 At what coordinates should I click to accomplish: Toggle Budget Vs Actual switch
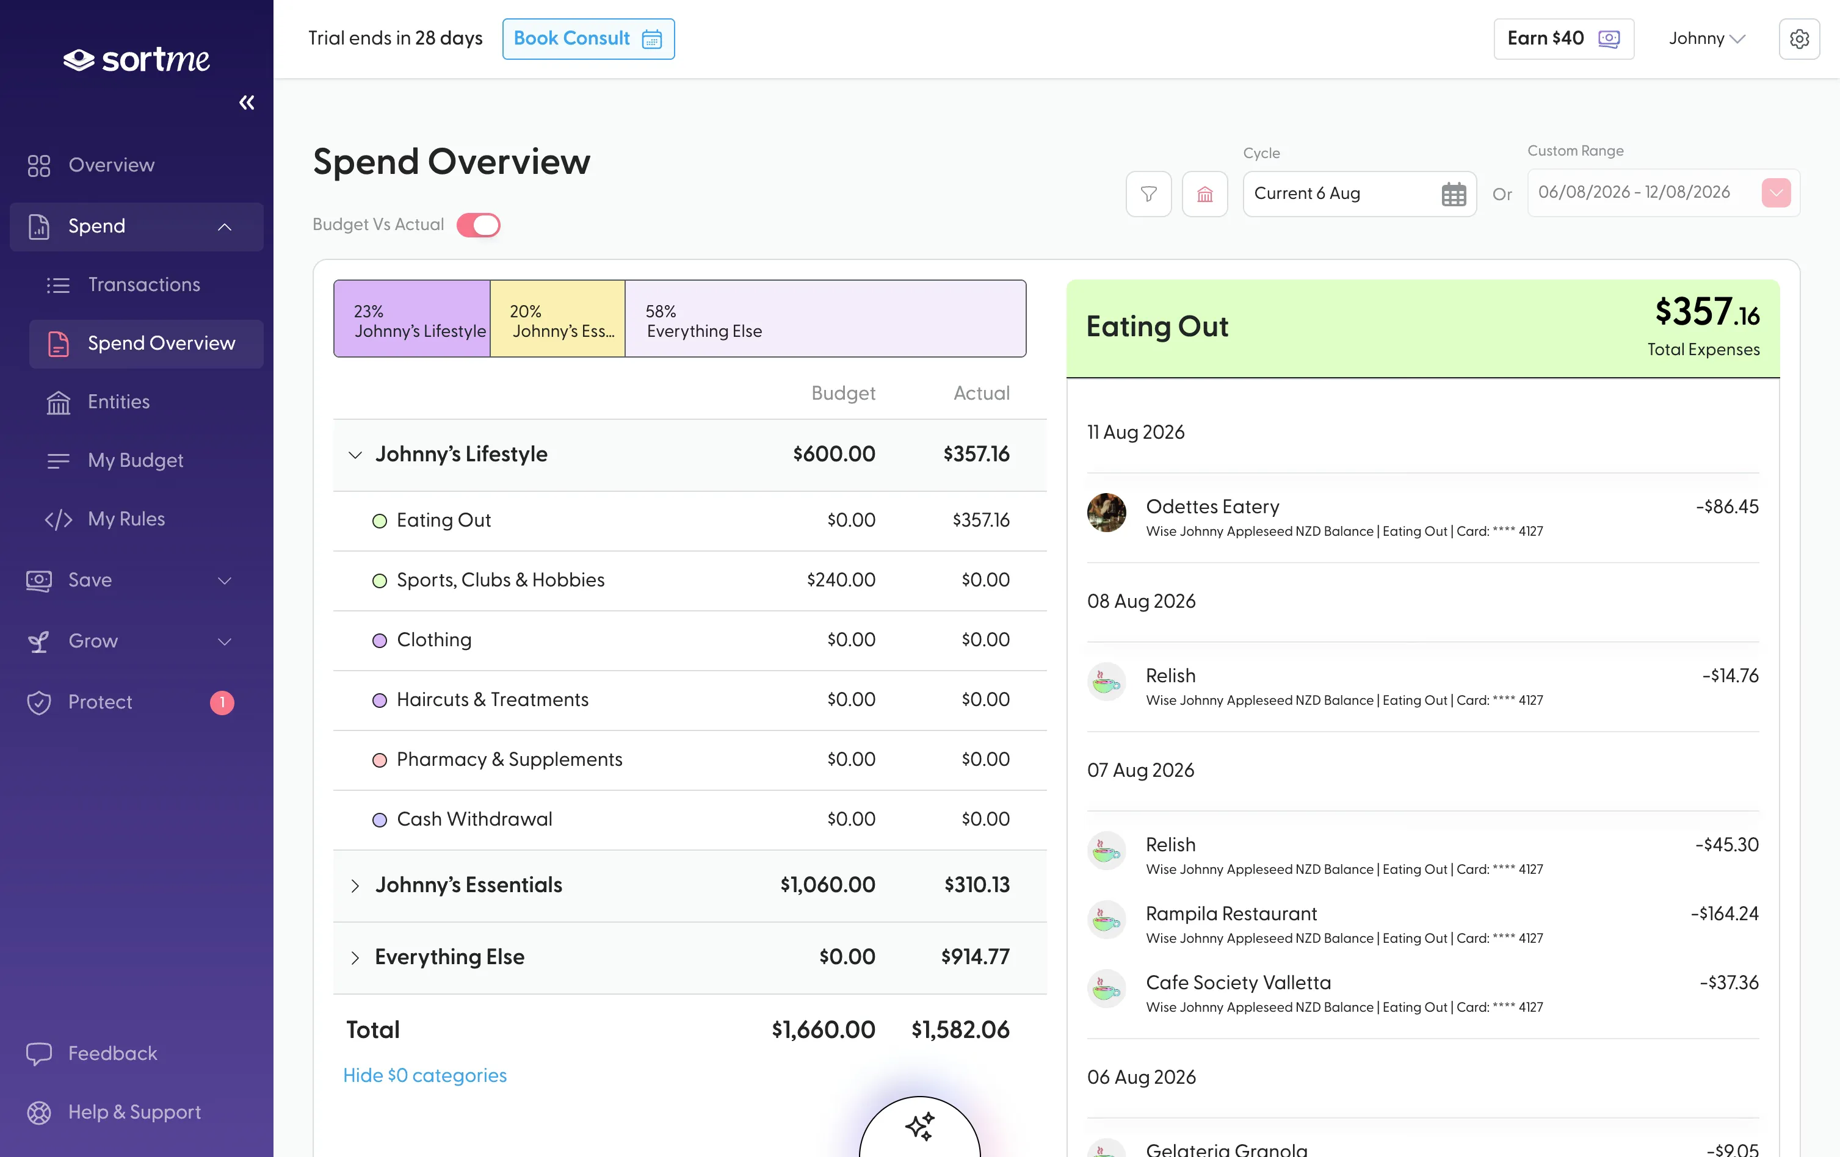coord(479,225)
